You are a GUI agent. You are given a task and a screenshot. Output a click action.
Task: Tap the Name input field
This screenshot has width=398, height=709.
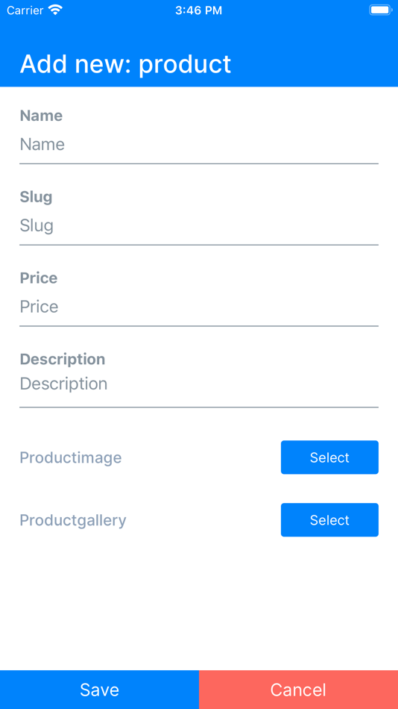(199, 145)
